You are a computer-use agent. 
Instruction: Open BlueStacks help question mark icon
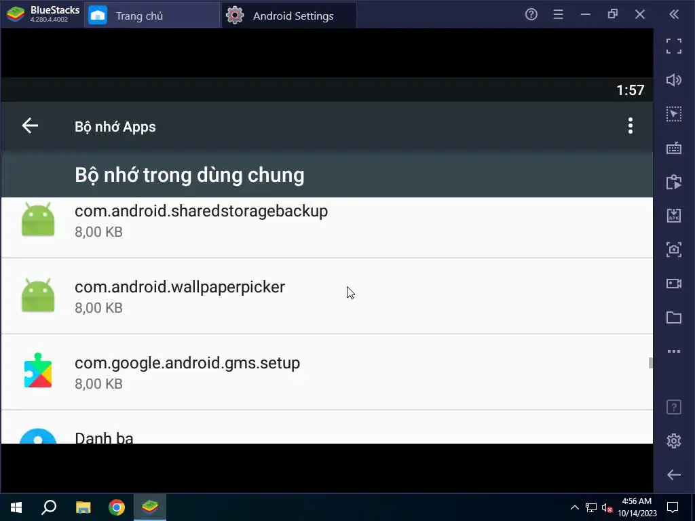coord(531,15)
